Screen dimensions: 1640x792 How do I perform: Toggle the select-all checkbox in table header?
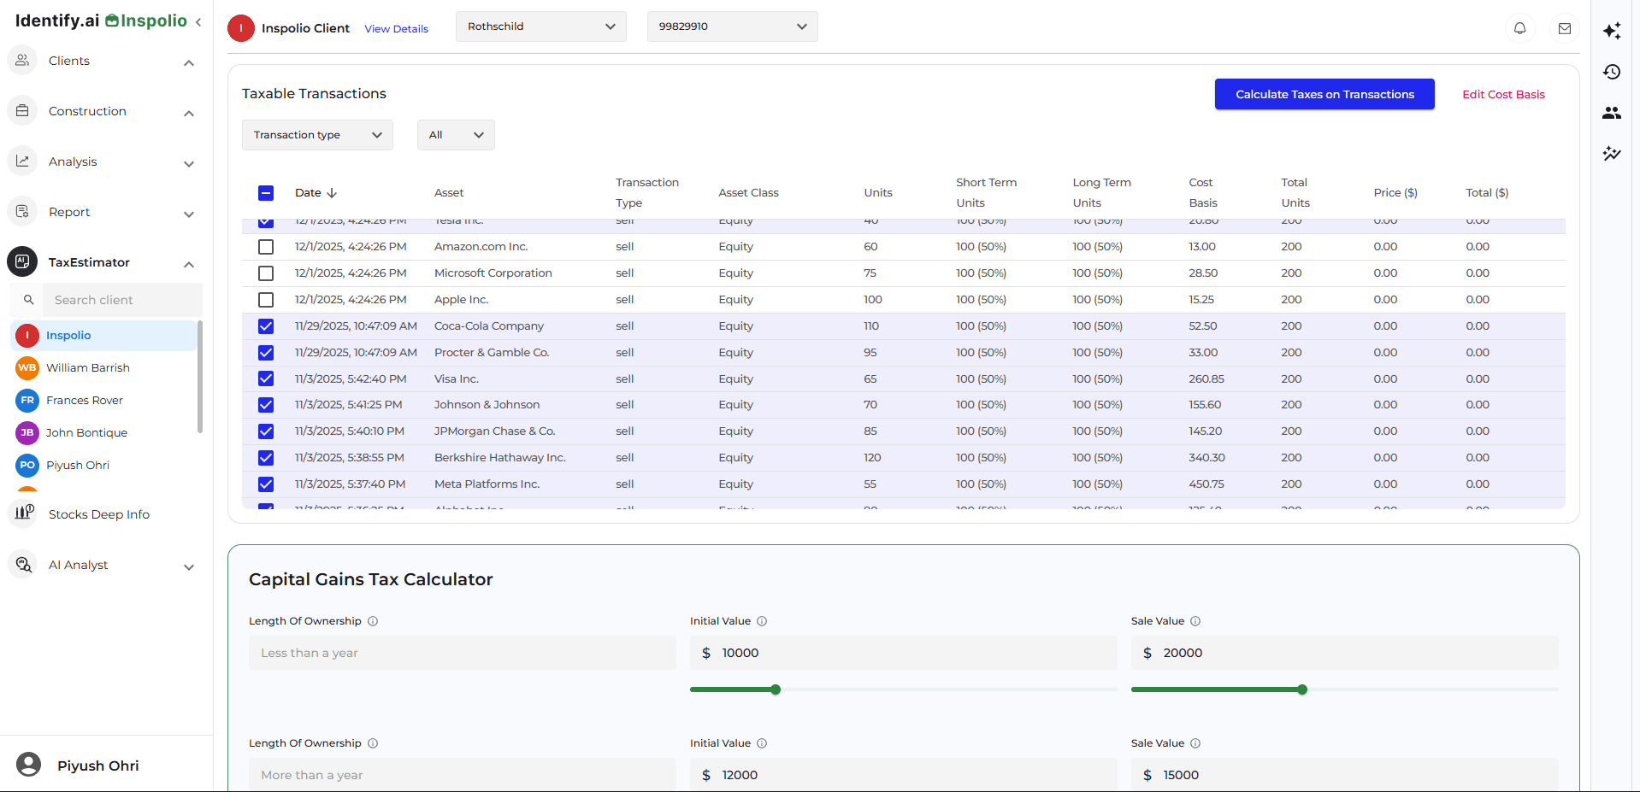click(266, 193)
